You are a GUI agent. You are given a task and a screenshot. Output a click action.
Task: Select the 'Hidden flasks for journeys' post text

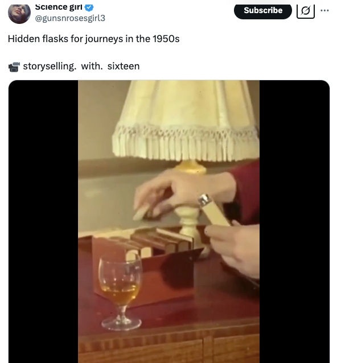click(x=93, y=39)
